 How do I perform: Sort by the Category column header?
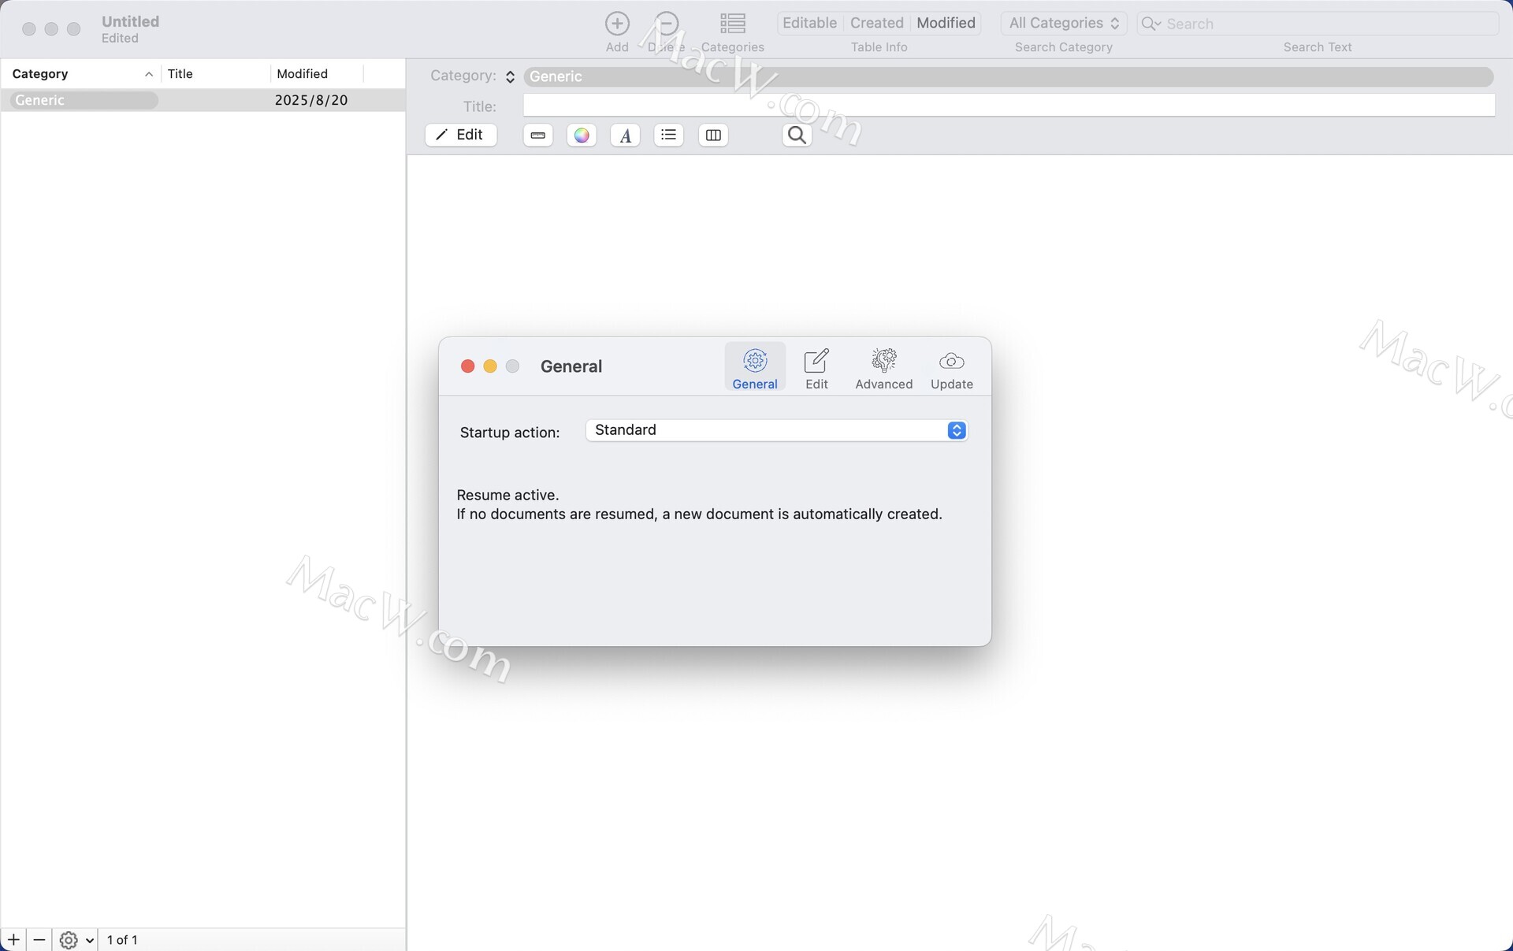coord(82,74)
